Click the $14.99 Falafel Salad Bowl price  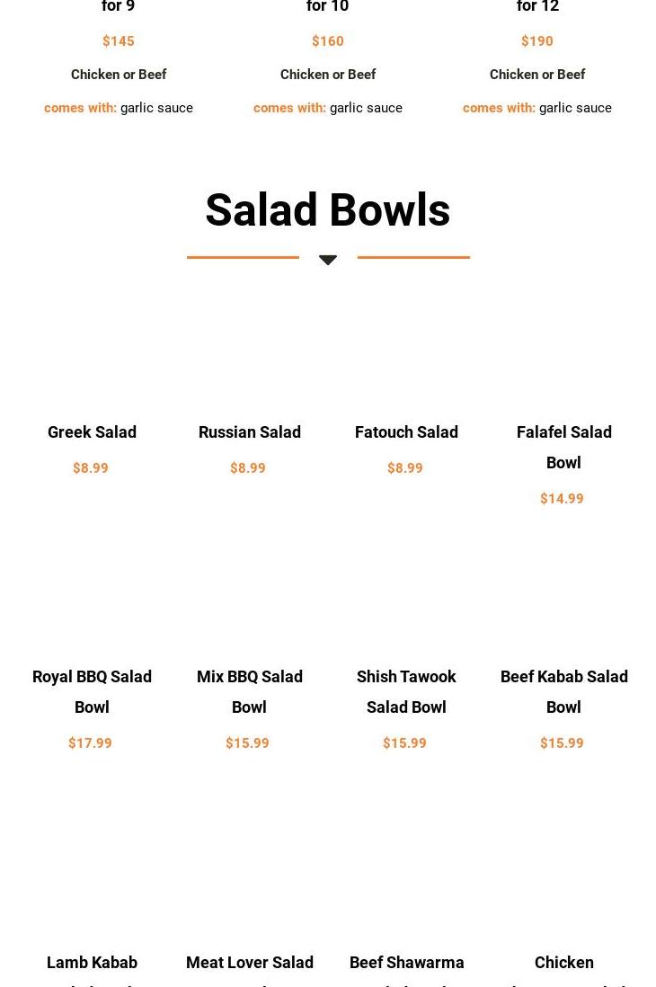point(562,499)
